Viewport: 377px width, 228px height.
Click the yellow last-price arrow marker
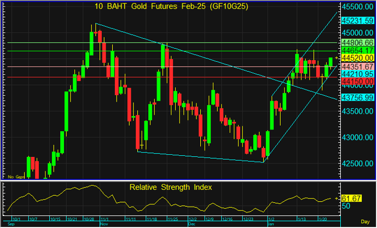pyautogui.click(x=337, y=57)
